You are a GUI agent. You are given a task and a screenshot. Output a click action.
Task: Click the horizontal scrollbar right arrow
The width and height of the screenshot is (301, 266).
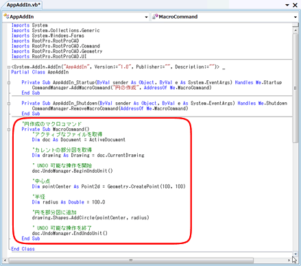click(289, 261)
